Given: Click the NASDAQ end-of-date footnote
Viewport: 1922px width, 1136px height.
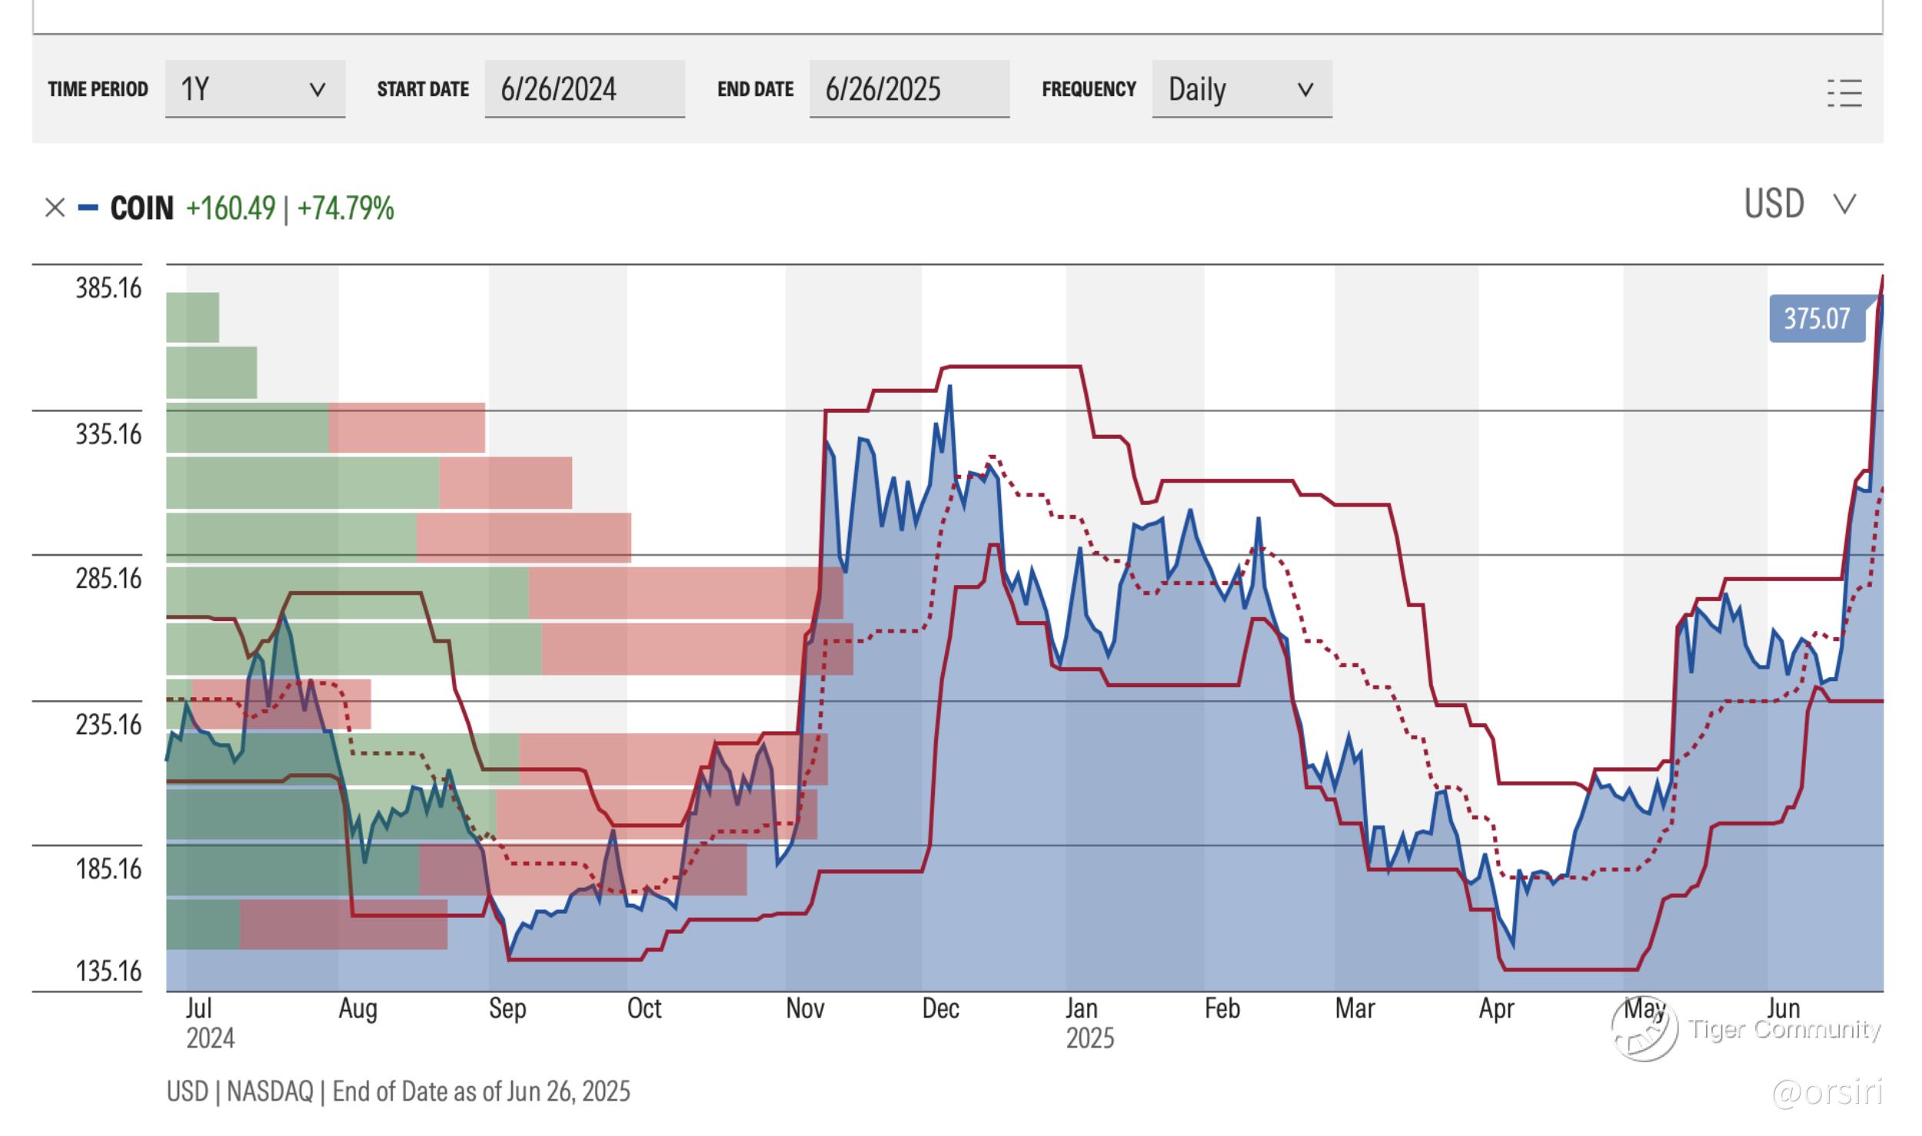Looking at the screenshot, I should [398, 1091].
